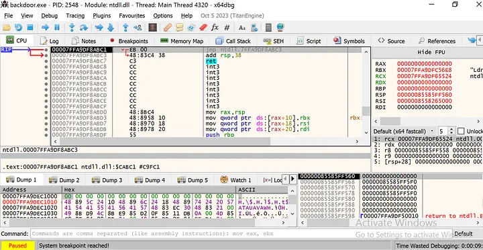483x250 pixels.
Task: Open Functions via the fx icon
Action: tap(215, 28)
